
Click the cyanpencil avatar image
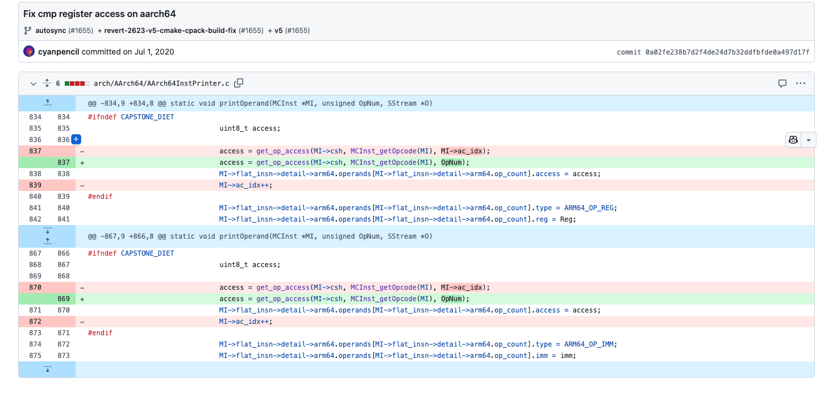[29, 52]
